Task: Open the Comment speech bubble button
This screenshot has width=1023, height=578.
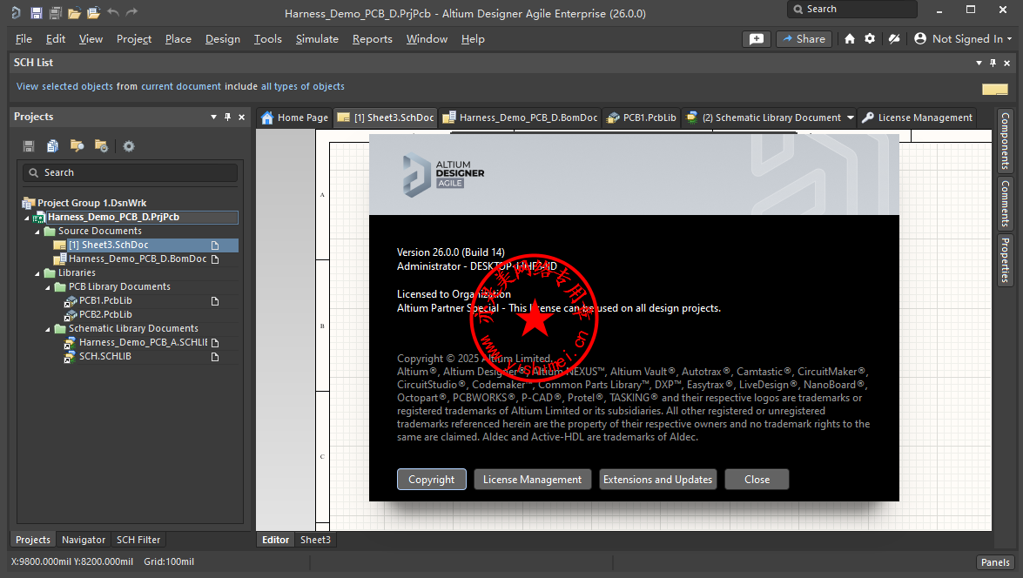Action: [x=756, y=39]
